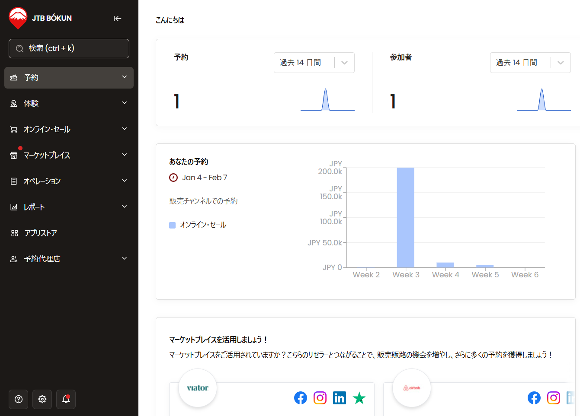
Task: Open settings via the gear icon
Action: [x=42, y=399]
